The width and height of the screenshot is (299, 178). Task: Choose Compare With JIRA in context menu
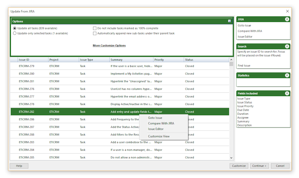pyautogui.click(x=161, y=123)
